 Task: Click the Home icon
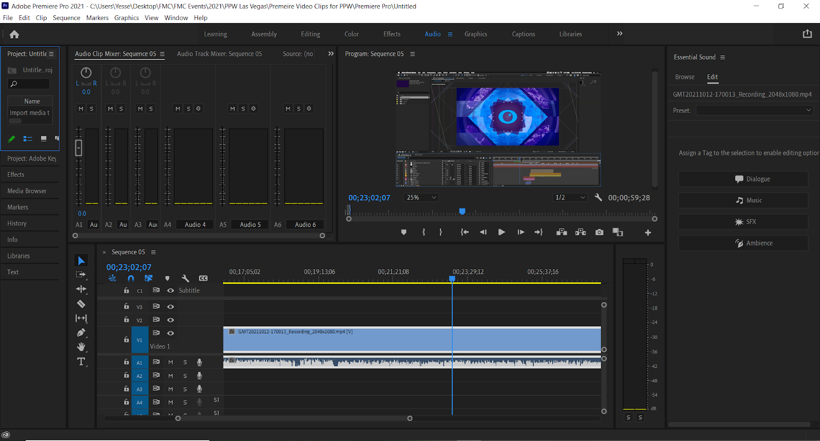point(14,34)
